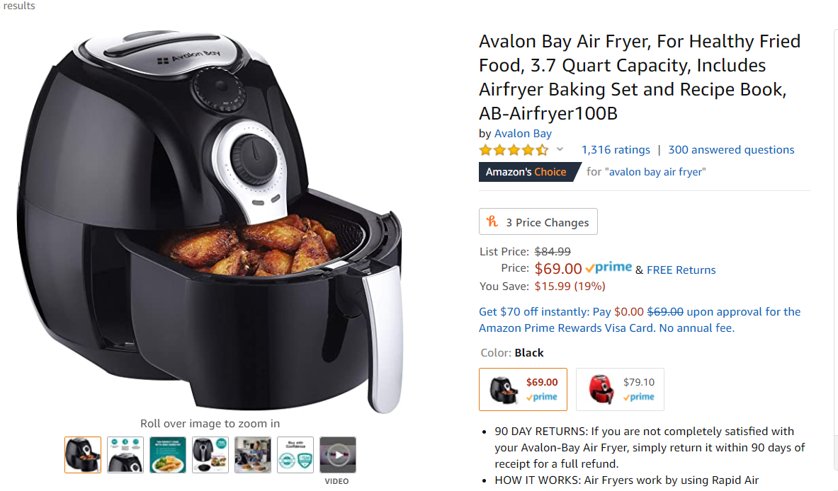Open the 1,316 ratings link
This screenshot has width=838, height=491.
(616, 150)
